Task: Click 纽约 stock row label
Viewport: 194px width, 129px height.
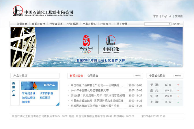Action: tap(154, 91)
